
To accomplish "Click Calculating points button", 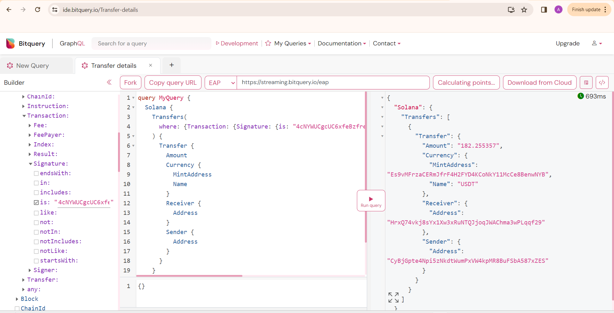I will [466, 82].
